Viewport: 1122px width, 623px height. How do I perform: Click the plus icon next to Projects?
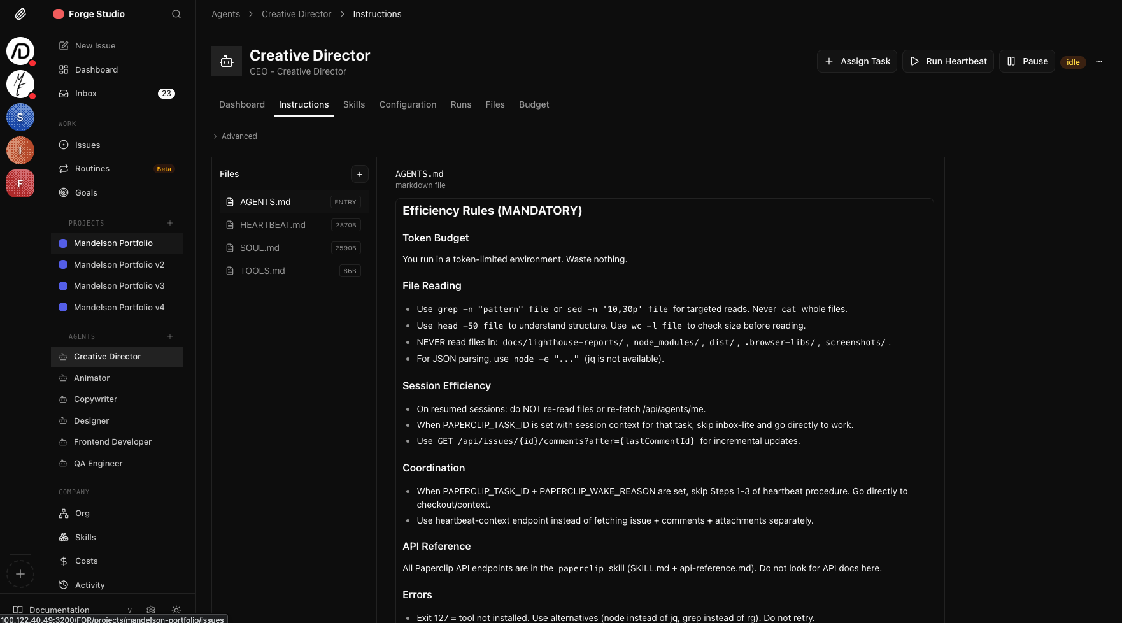coord(170,223)
